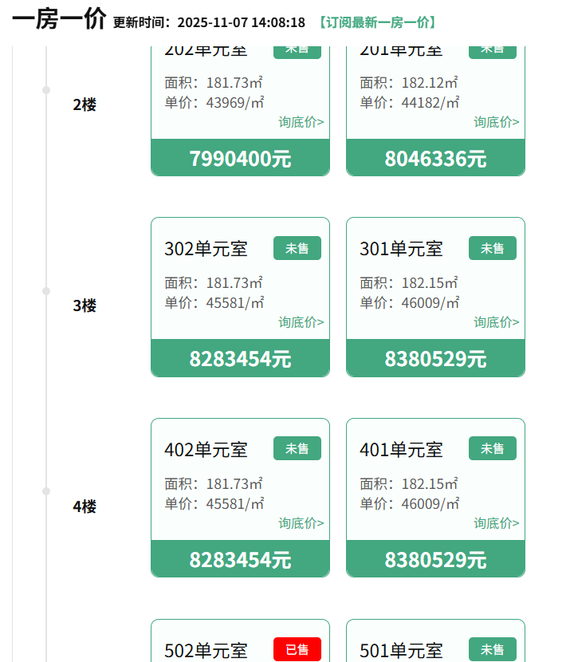The image size is (574, 662).
Task: Click the 未售 badge on unit 301
Action: click(492, 248)
